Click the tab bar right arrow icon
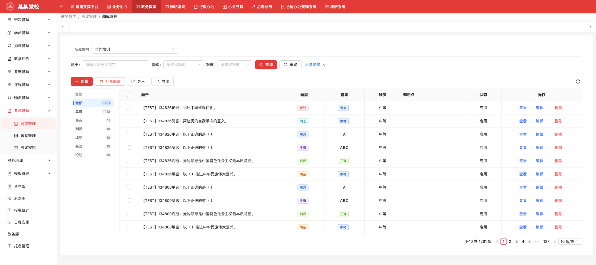This screenshot has height=265, width=596. pyautogui.click(x=591, y=27)
